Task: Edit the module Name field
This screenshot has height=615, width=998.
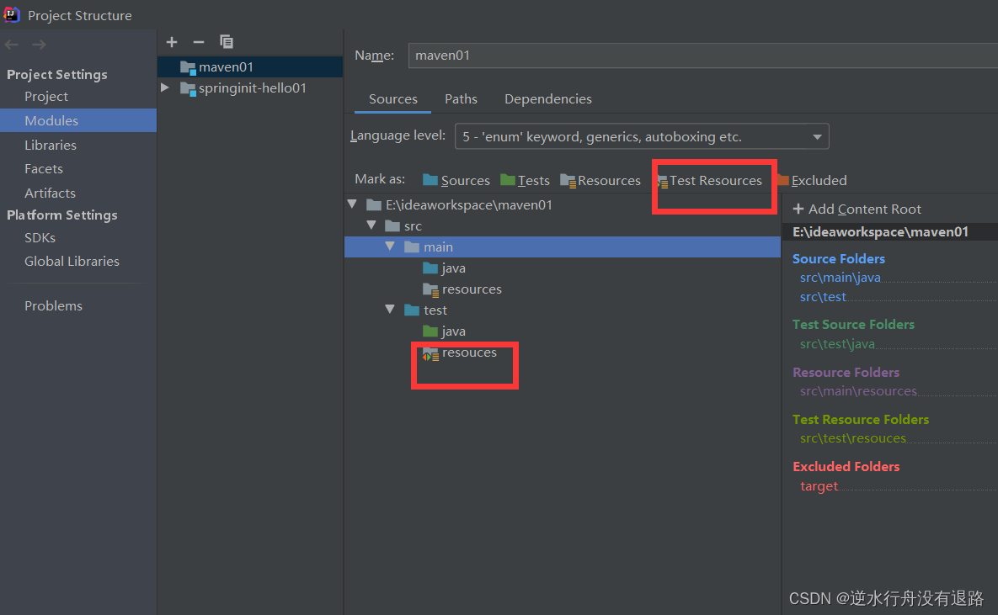Action: (x=702, y=56)
